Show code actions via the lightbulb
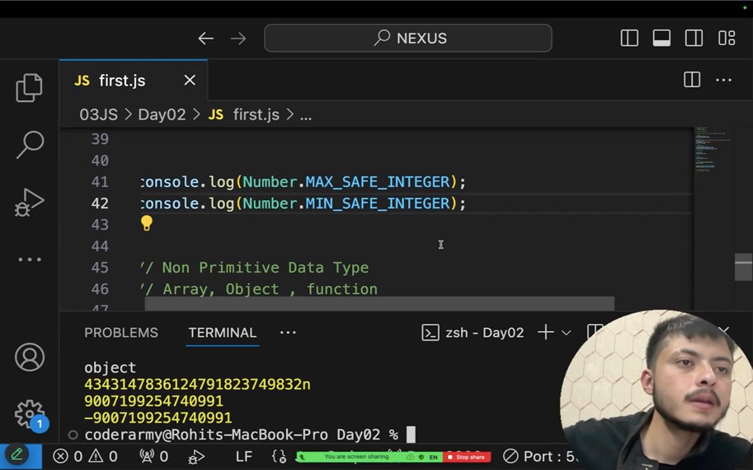Screen dimensions: 753x470 point(146,223)
